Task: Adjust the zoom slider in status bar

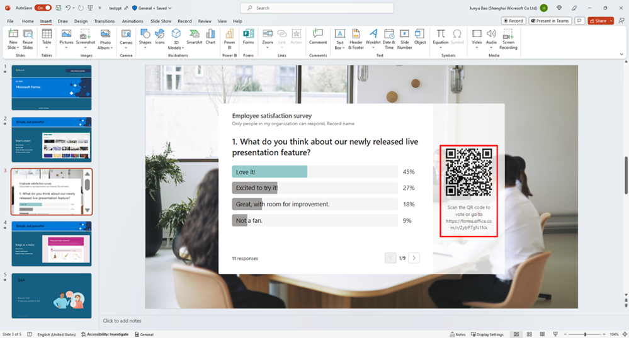Action: coord(585,334)
